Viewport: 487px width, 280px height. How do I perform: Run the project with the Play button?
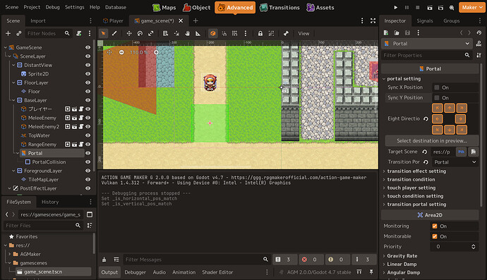click(396, 8)
